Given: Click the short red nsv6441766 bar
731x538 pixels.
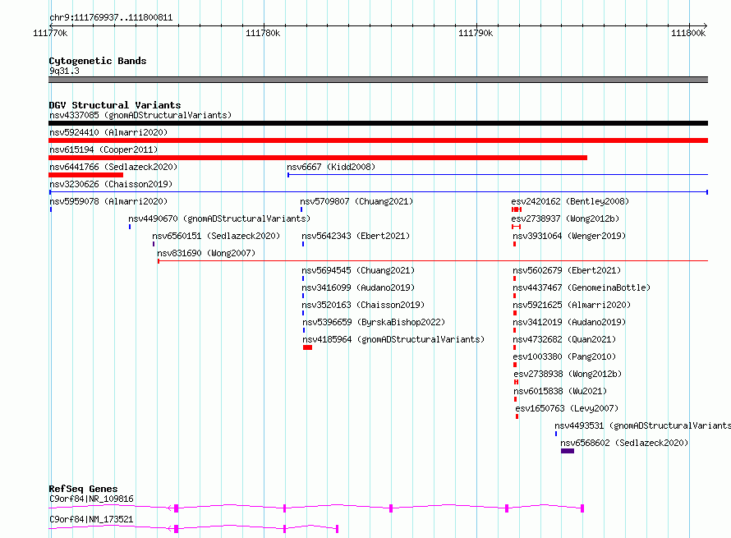Looking at the screenshot, I should pos(85,175).
